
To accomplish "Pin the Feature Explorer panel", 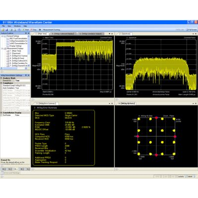I will [26, 33].
